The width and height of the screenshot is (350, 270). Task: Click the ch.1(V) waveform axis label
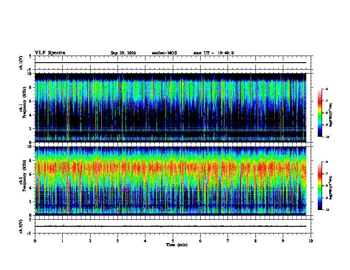[21, 63]
